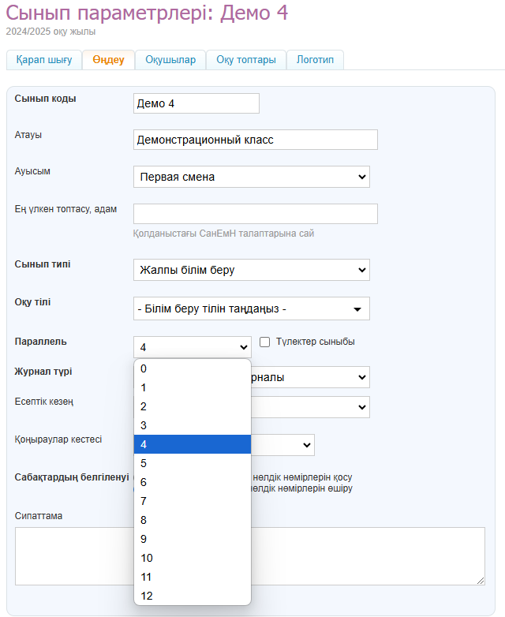Open the Қарап шығу tab
This screenshot has height=617, width=505.
coord(44,61)
